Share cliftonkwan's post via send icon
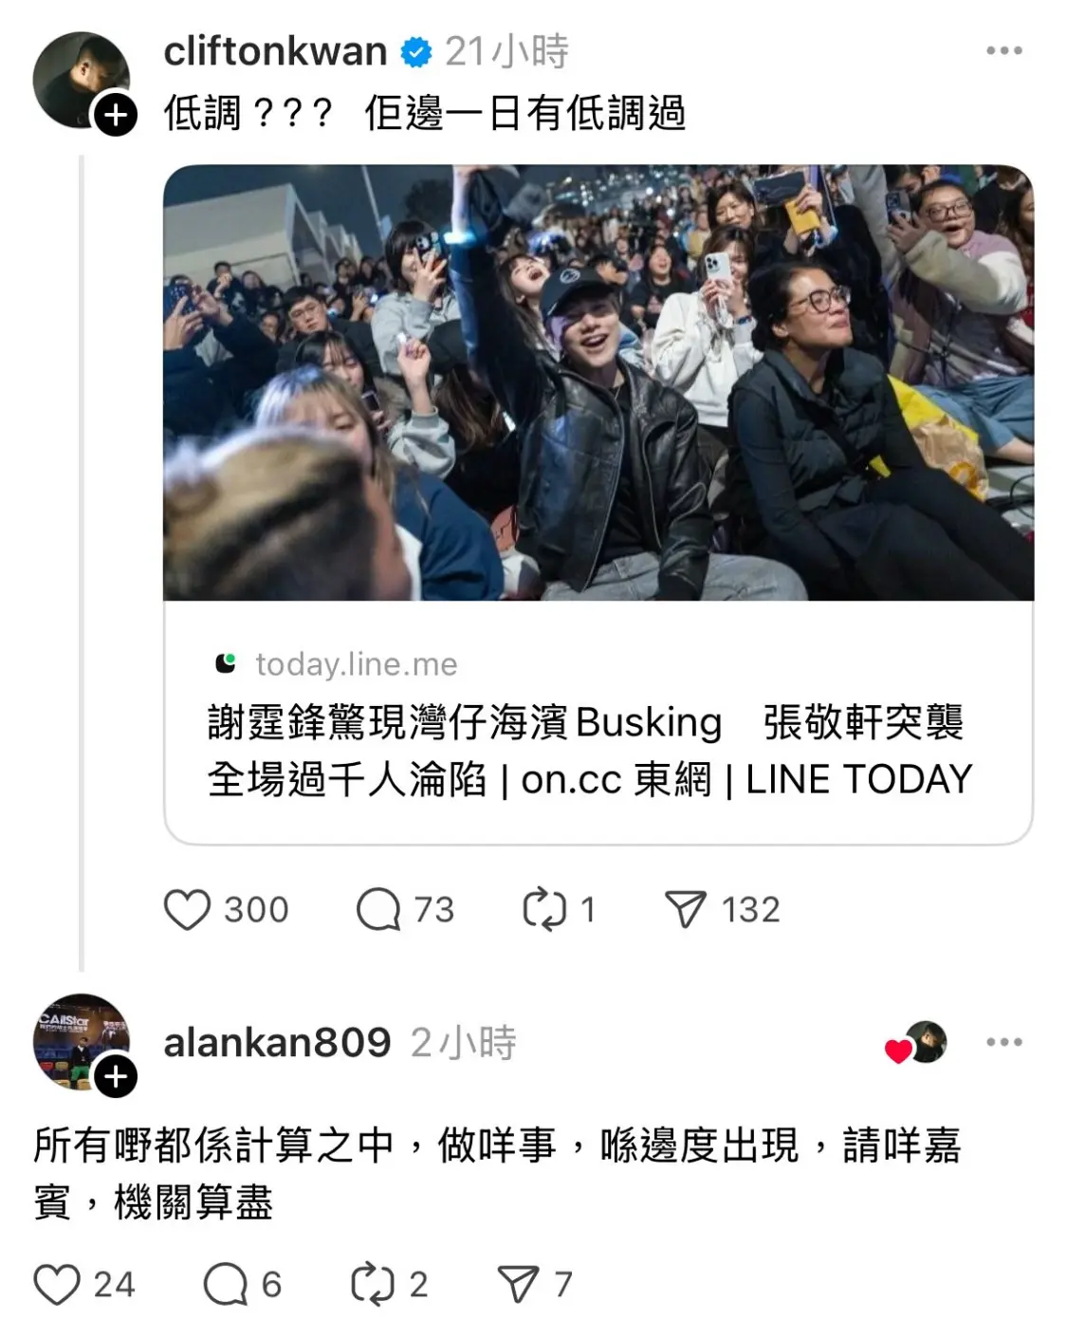The width and height of the screenshot is (1067, 1339). (x=686, y=909)
